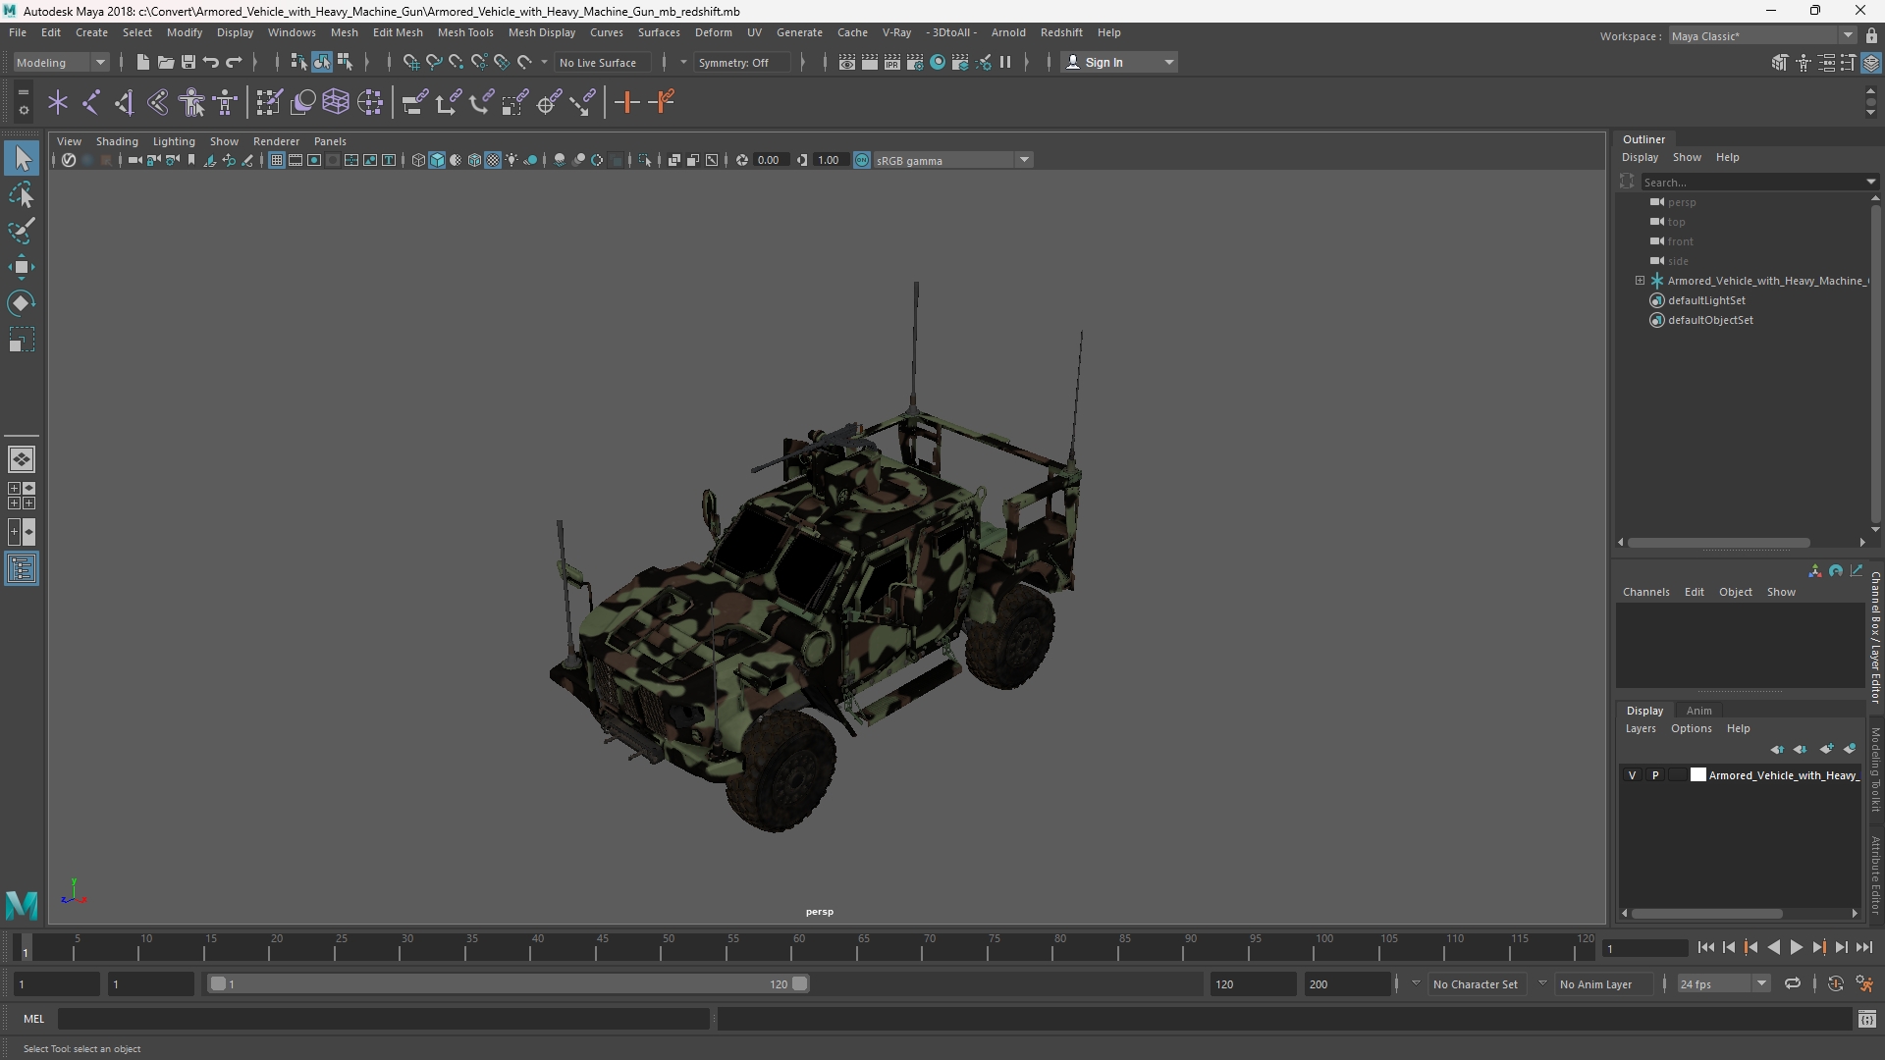Switch to four-view panel layout
This screenshot has height=1060, width=1885.
click(22, 496)
